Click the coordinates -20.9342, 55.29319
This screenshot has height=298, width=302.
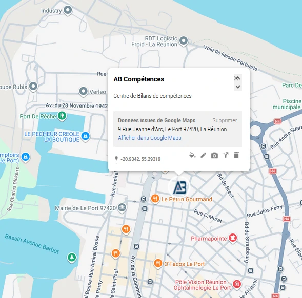click(x=140, y=159)
